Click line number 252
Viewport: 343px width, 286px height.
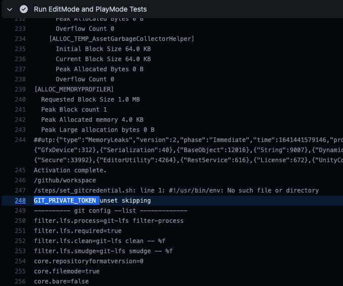click(20, 241)
